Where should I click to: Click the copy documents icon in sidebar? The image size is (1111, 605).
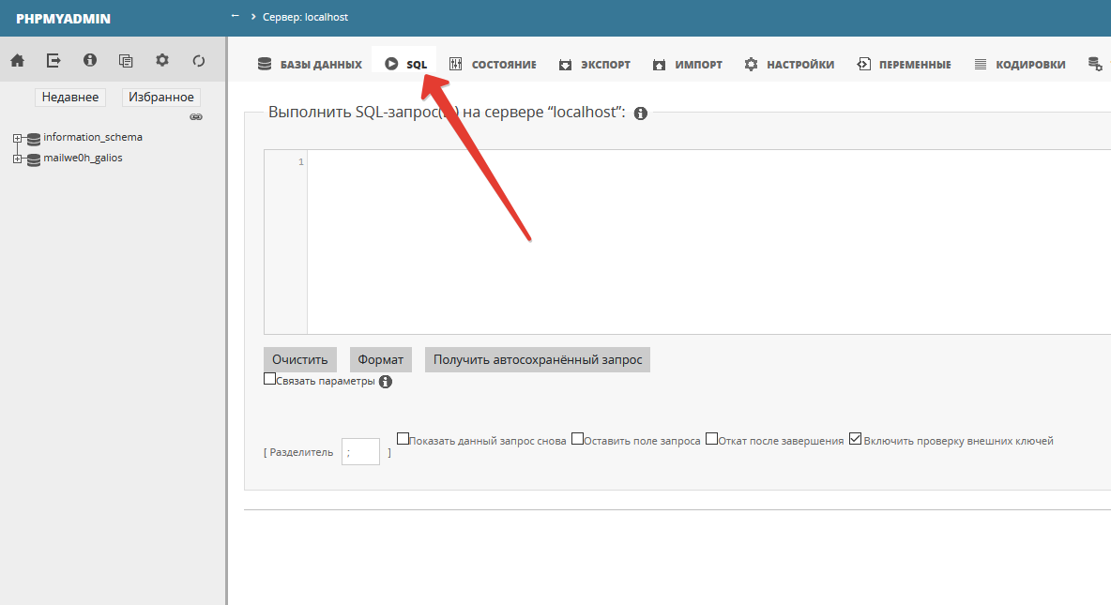[x=126, y=61]
